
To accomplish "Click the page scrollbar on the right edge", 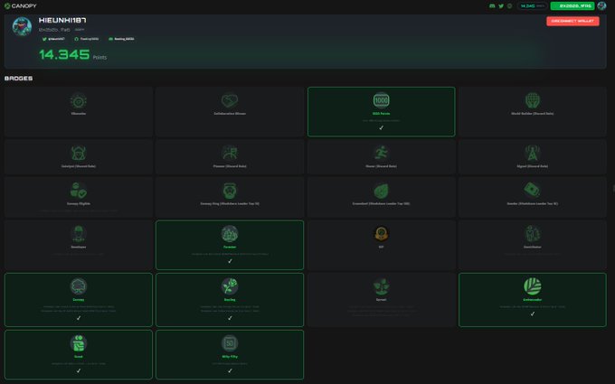I will pos(613,188).
